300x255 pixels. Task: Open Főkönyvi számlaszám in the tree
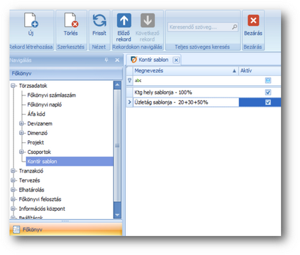(x=52, y=95)
